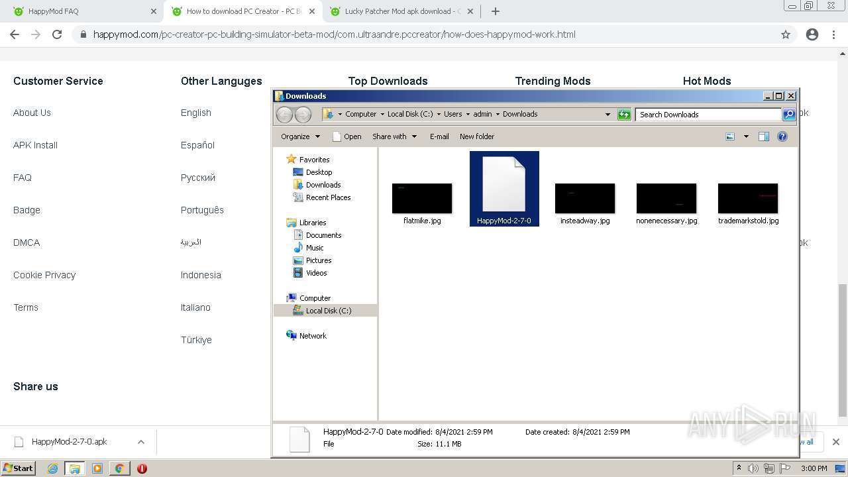
Task: Go back in Chrome browser
Action: tap(15, 34)
